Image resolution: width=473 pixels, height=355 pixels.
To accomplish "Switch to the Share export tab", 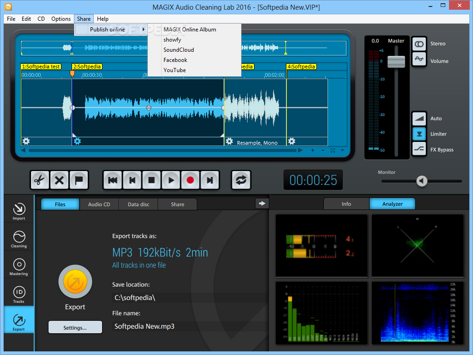I will (177, 204).
